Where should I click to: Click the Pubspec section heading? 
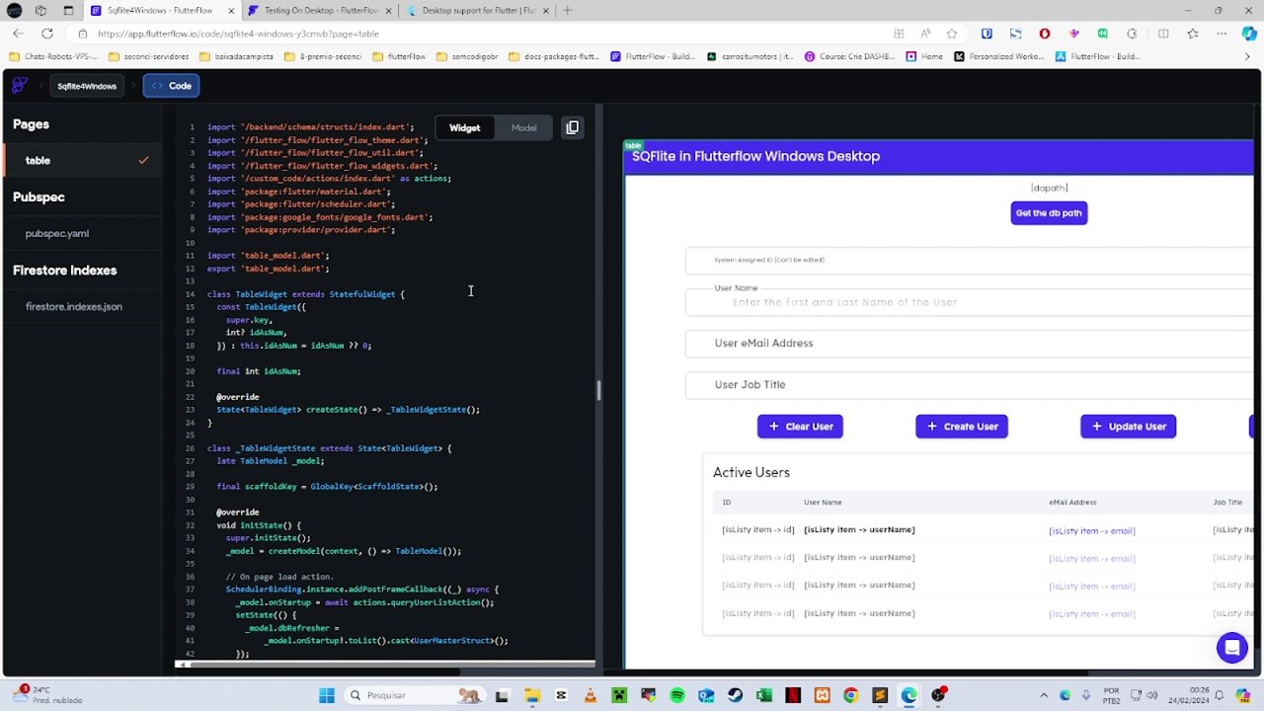coord(39,197)
